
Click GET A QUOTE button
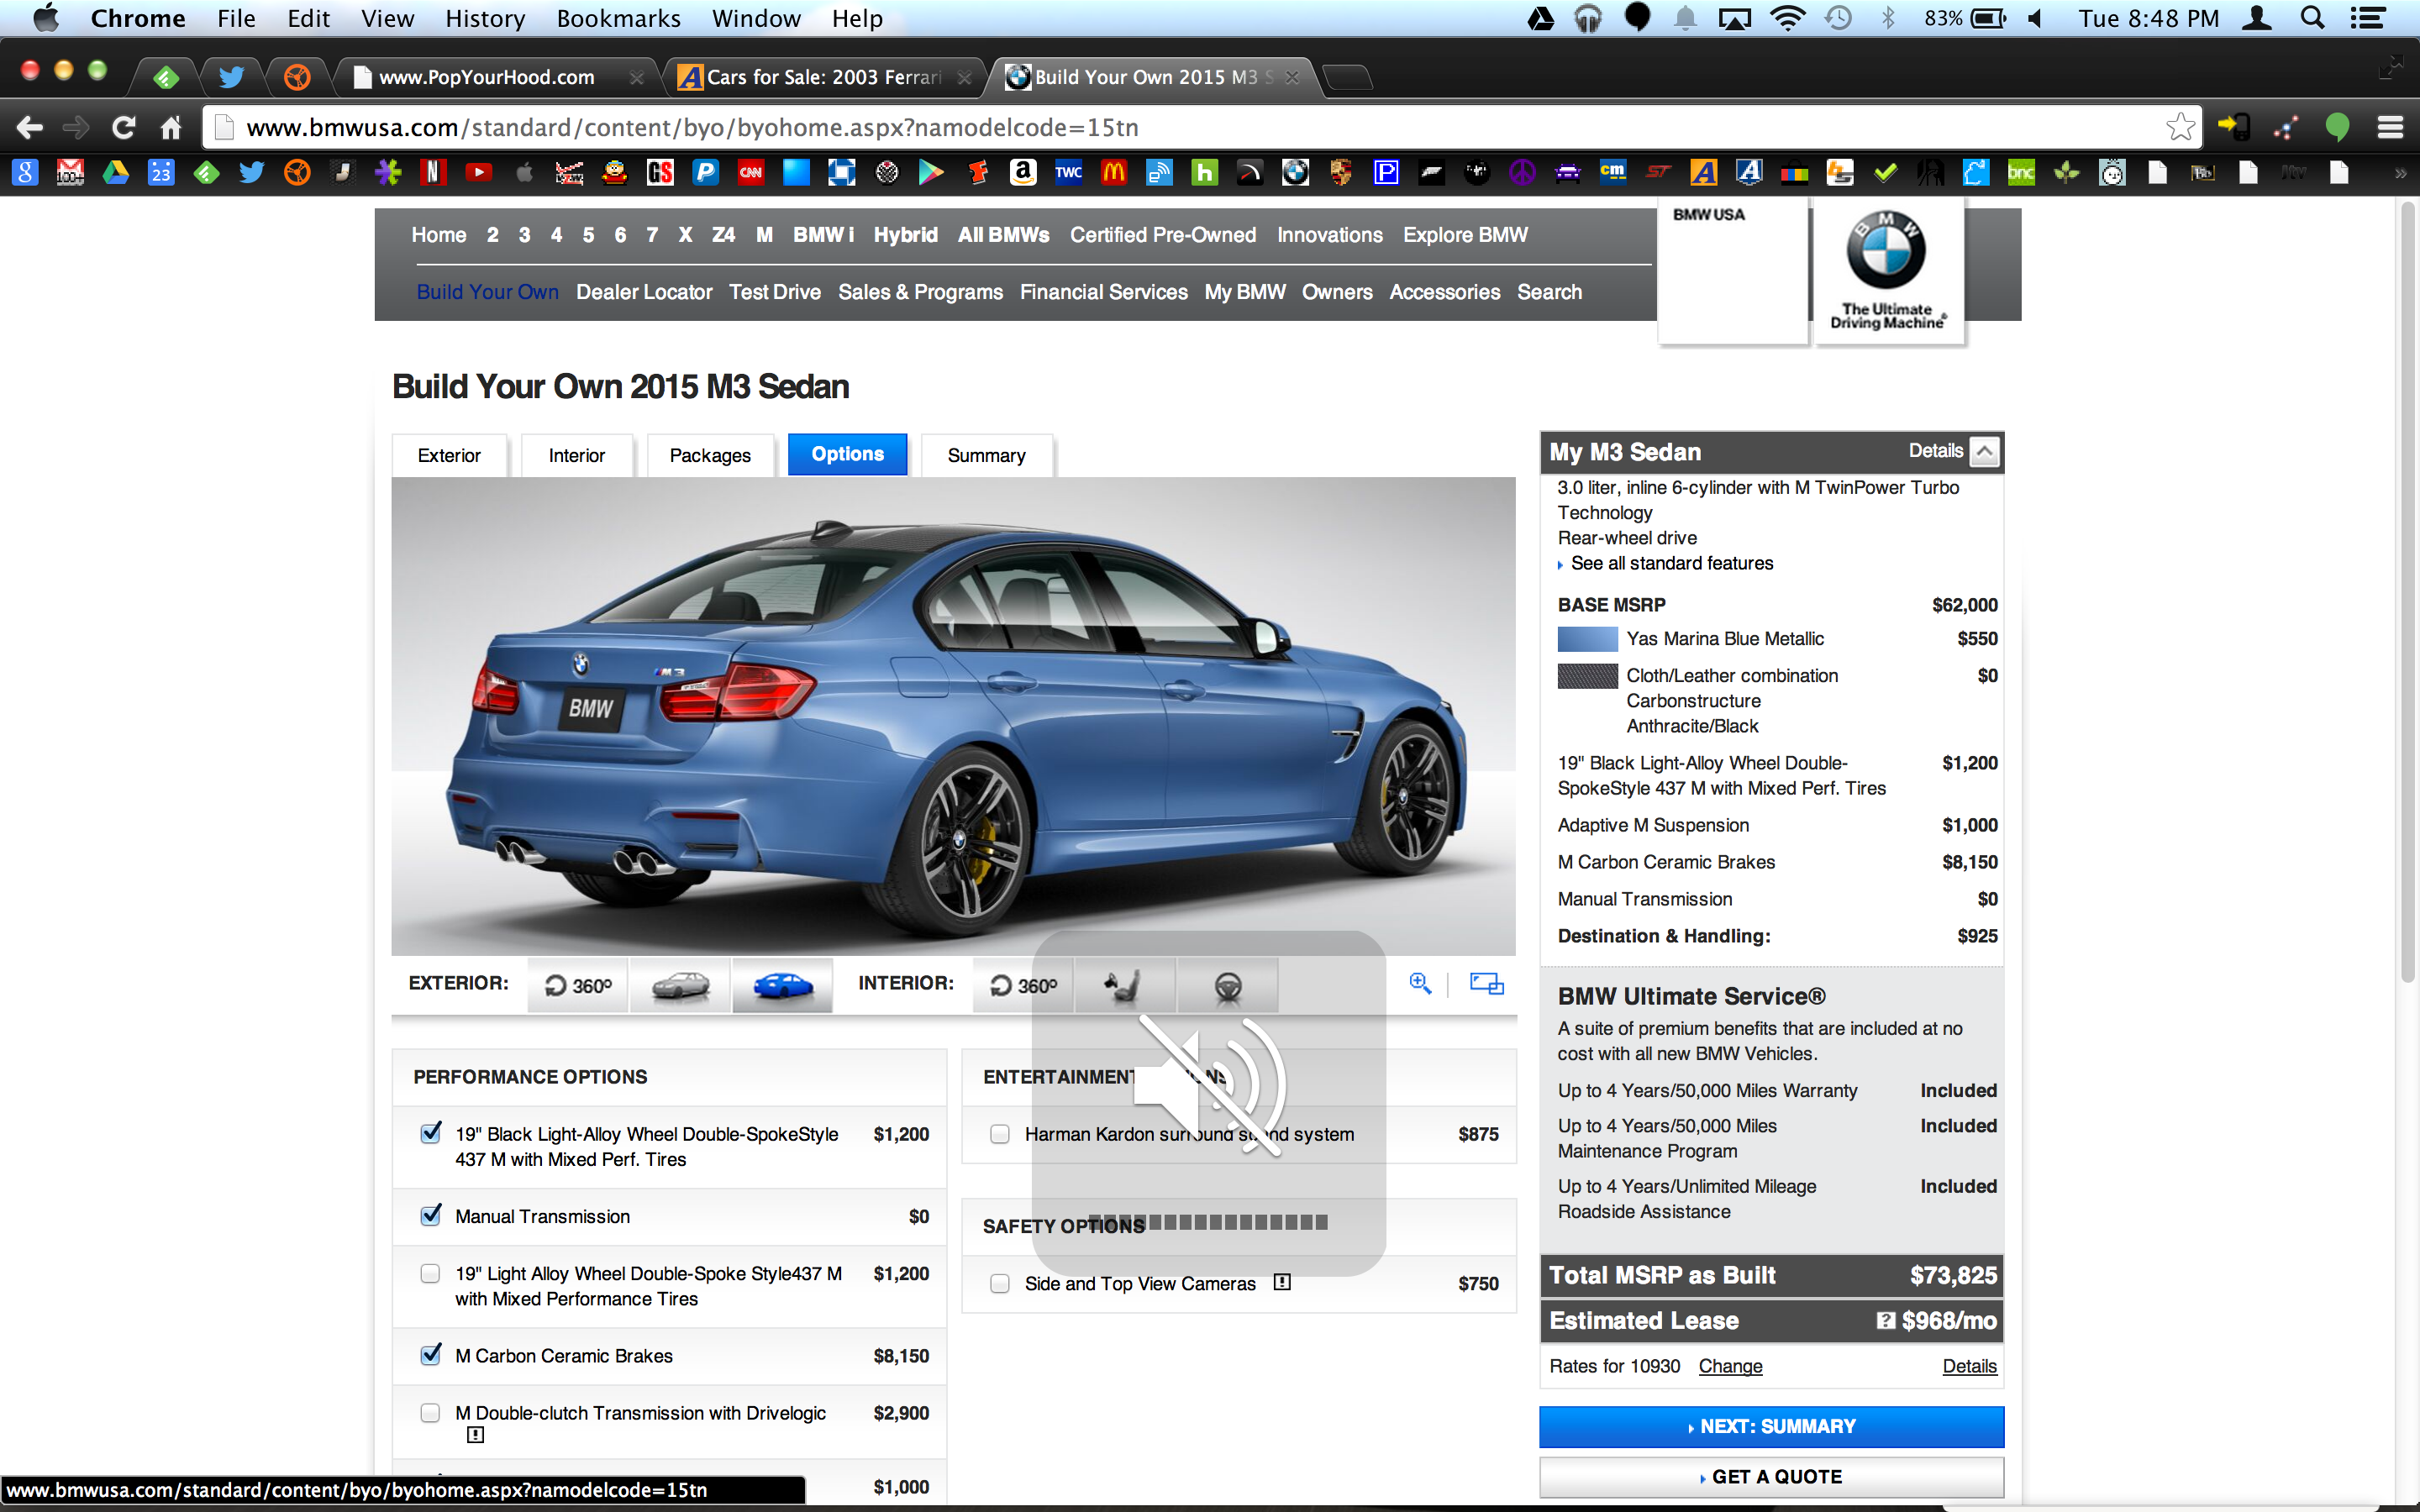(x=1771, y=1476)
